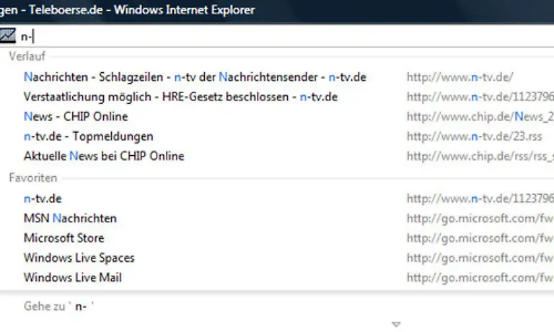Click URL http://www.chip.de/News_2 of CHIP Online row
Image resolution: width=554 pixels, height=332 pixels.
480,117
